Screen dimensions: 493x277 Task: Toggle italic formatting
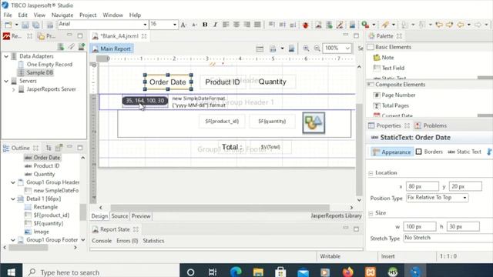[x=216, y=25]
